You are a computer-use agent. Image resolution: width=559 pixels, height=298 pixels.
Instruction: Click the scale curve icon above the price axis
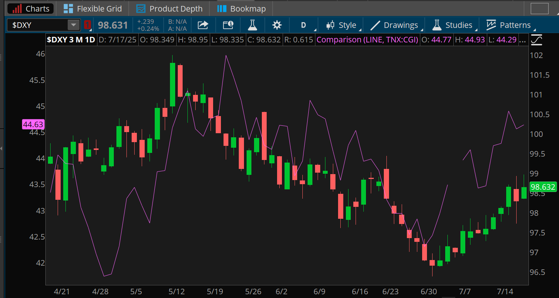[536, 39]
